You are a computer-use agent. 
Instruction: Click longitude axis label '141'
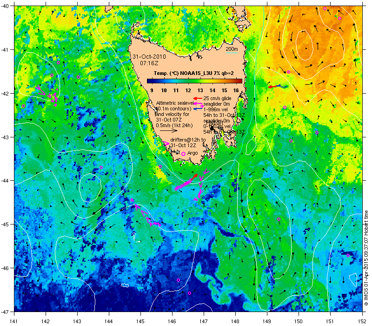[14, 321]
